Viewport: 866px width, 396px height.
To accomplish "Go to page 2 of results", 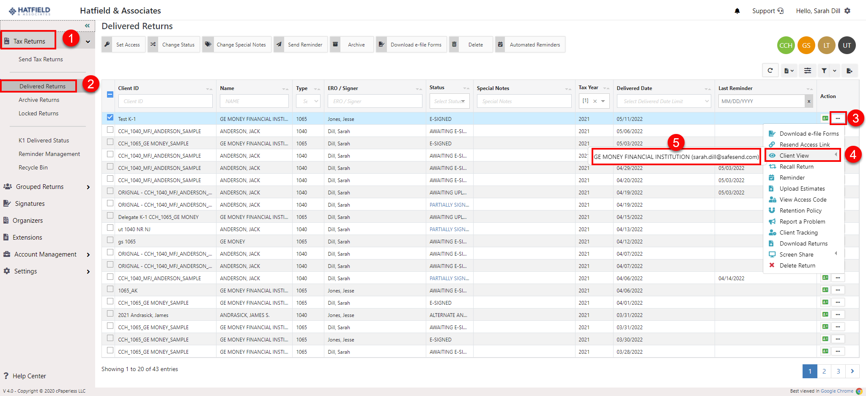I will [824, 371].
